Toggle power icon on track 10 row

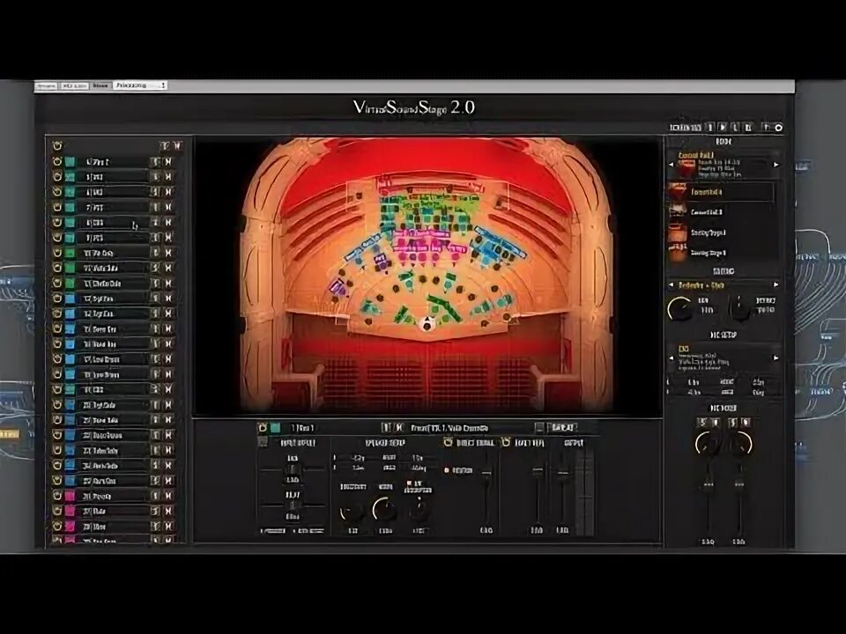pyautogui.click(x=57, y=253)
